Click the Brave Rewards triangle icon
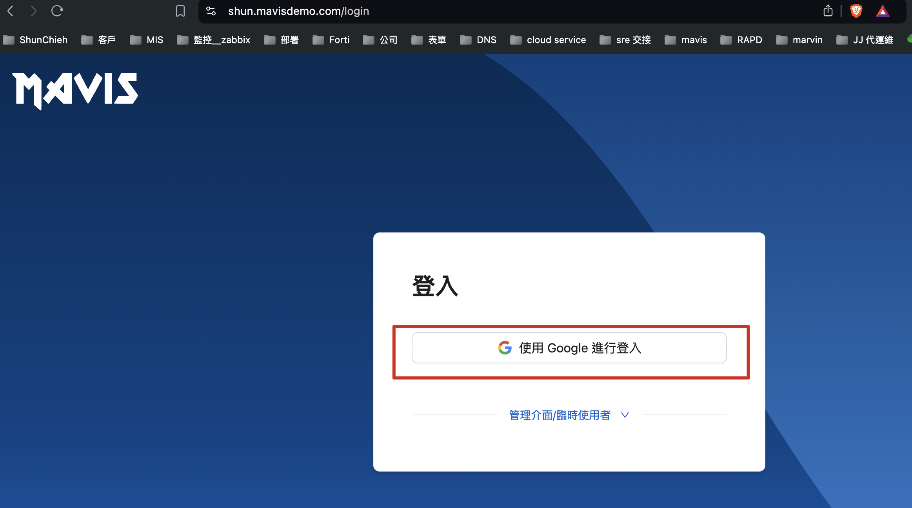 pos(883,11)
